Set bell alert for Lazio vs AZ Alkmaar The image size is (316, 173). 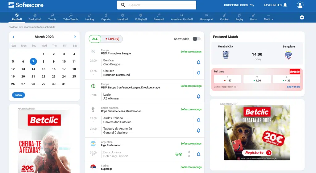pyautogui.click(x=198, y=97)
